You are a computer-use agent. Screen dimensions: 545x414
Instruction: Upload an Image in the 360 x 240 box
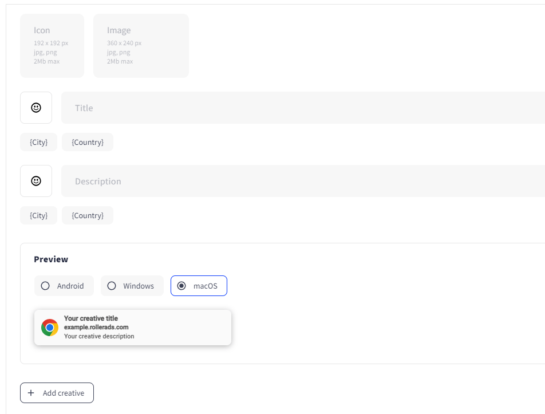point(141,45)
